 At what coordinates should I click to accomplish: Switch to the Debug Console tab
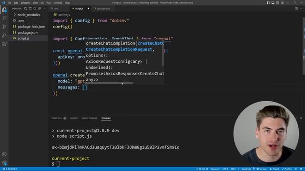point(90,118)
